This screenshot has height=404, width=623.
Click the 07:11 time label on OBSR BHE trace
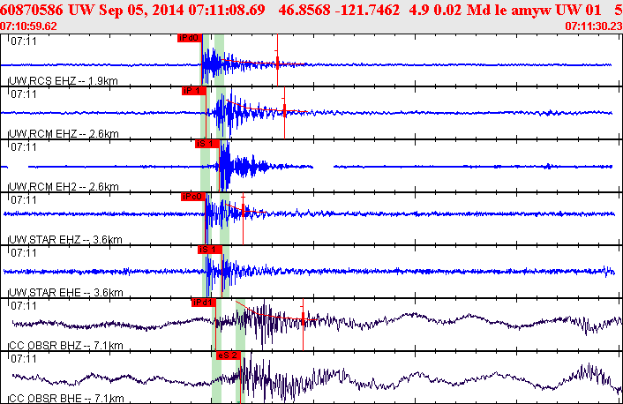(24, 359)
